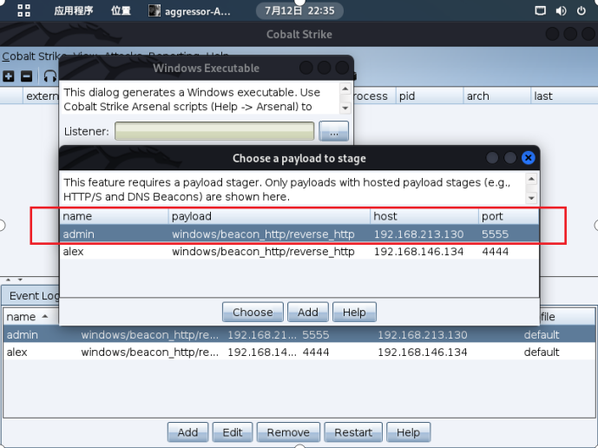Click default profile in alex row
598x448 pixels.
pyautogui.click(x=542, y=352)
